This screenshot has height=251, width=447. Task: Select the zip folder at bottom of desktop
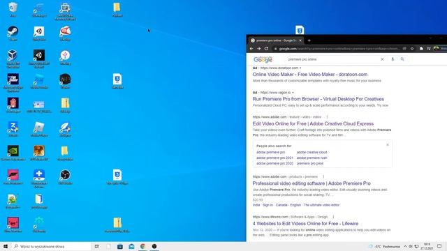click(x=117, y=225)
